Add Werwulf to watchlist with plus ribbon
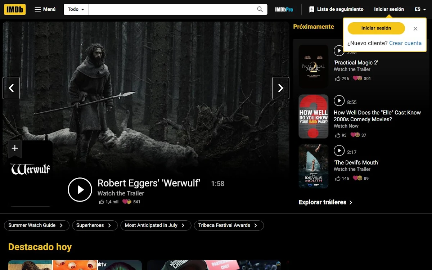 [x=15, y=148]
